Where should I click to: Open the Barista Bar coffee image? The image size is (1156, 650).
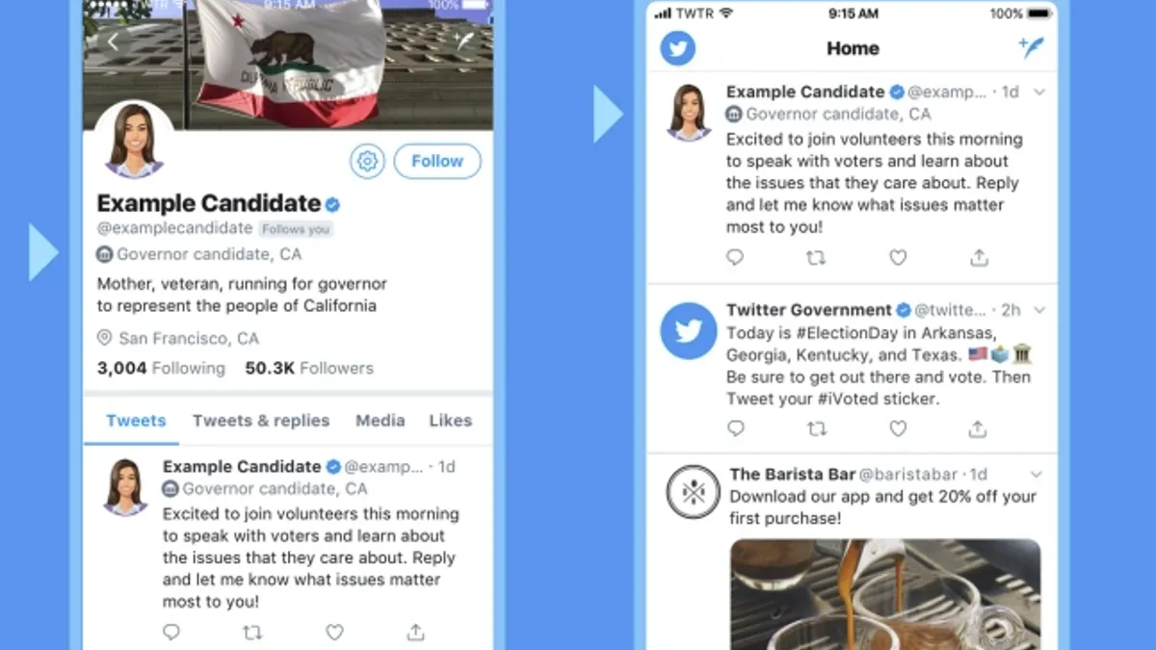coord(885,594)
